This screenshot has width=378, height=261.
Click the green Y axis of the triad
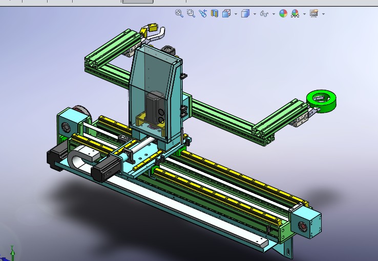pyautogui.click(x=12, y=253)
